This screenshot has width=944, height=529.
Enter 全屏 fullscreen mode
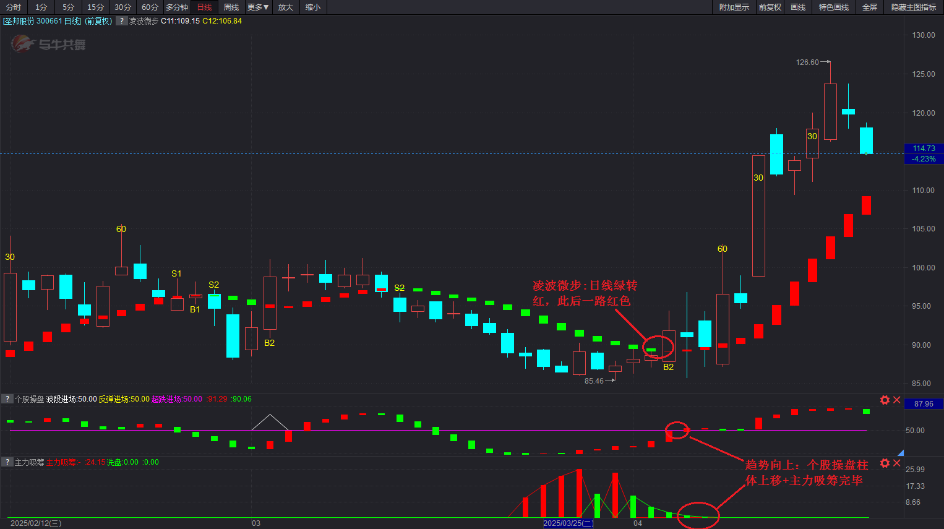[x=870, y=7]
